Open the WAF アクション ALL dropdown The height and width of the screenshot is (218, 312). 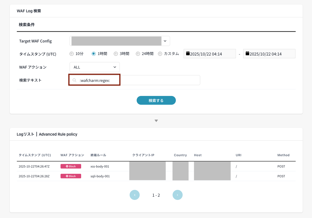click(95, 67)
